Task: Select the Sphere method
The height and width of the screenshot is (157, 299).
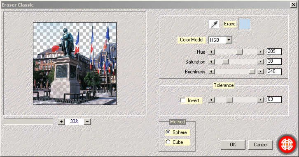Action: [168, 132]
